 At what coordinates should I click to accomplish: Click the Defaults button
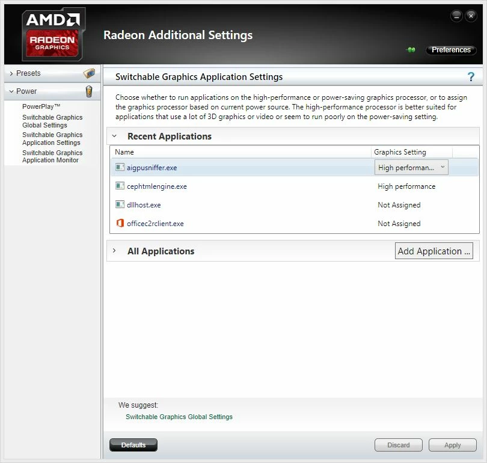coord(133,445)
